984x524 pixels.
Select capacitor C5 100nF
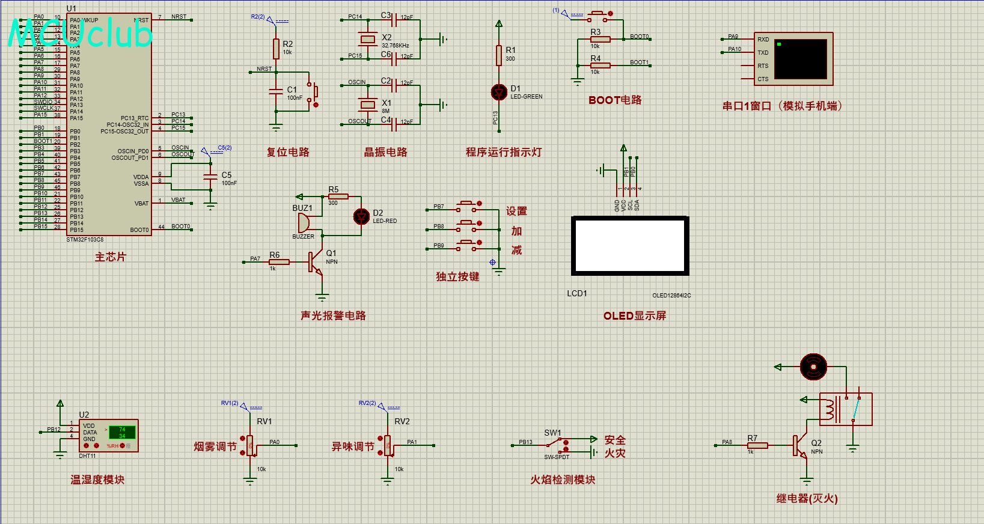[210, 176]
